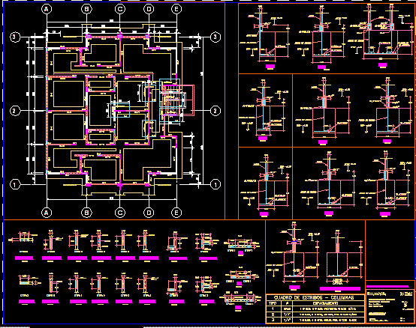Viewport: 416px width, 328px height.
Task: Click axis bubble 2 right of the plan
Action: coord(216,111)
